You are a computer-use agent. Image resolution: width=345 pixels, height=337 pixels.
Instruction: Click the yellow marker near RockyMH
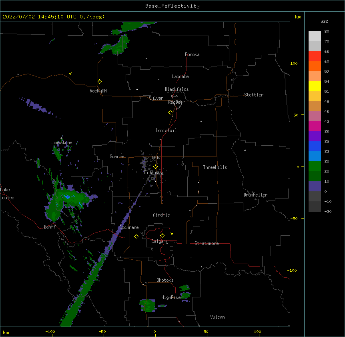(100, 82)
